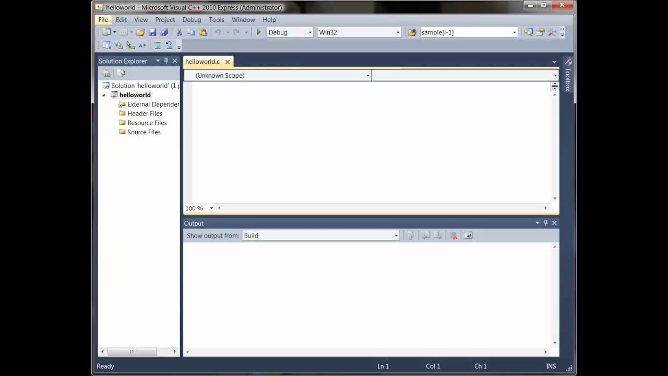Image resolution: width=668 pixels, height=376 pixels.
Task: Open the Window menu
Action: (243, 20)
